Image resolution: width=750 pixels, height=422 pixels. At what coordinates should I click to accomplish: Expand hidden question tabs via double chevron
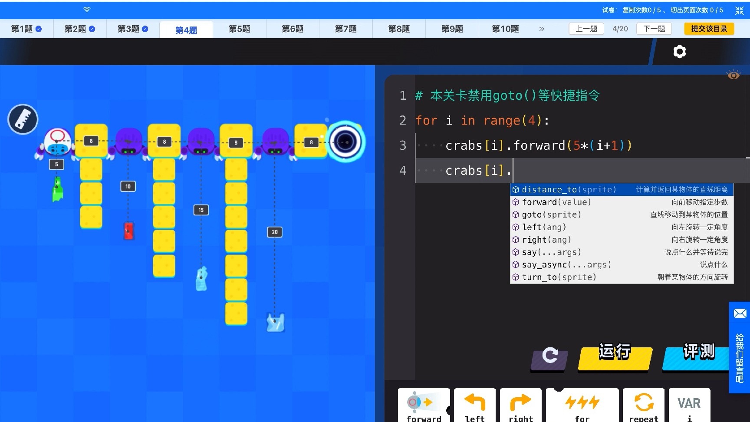click(542, 29)
